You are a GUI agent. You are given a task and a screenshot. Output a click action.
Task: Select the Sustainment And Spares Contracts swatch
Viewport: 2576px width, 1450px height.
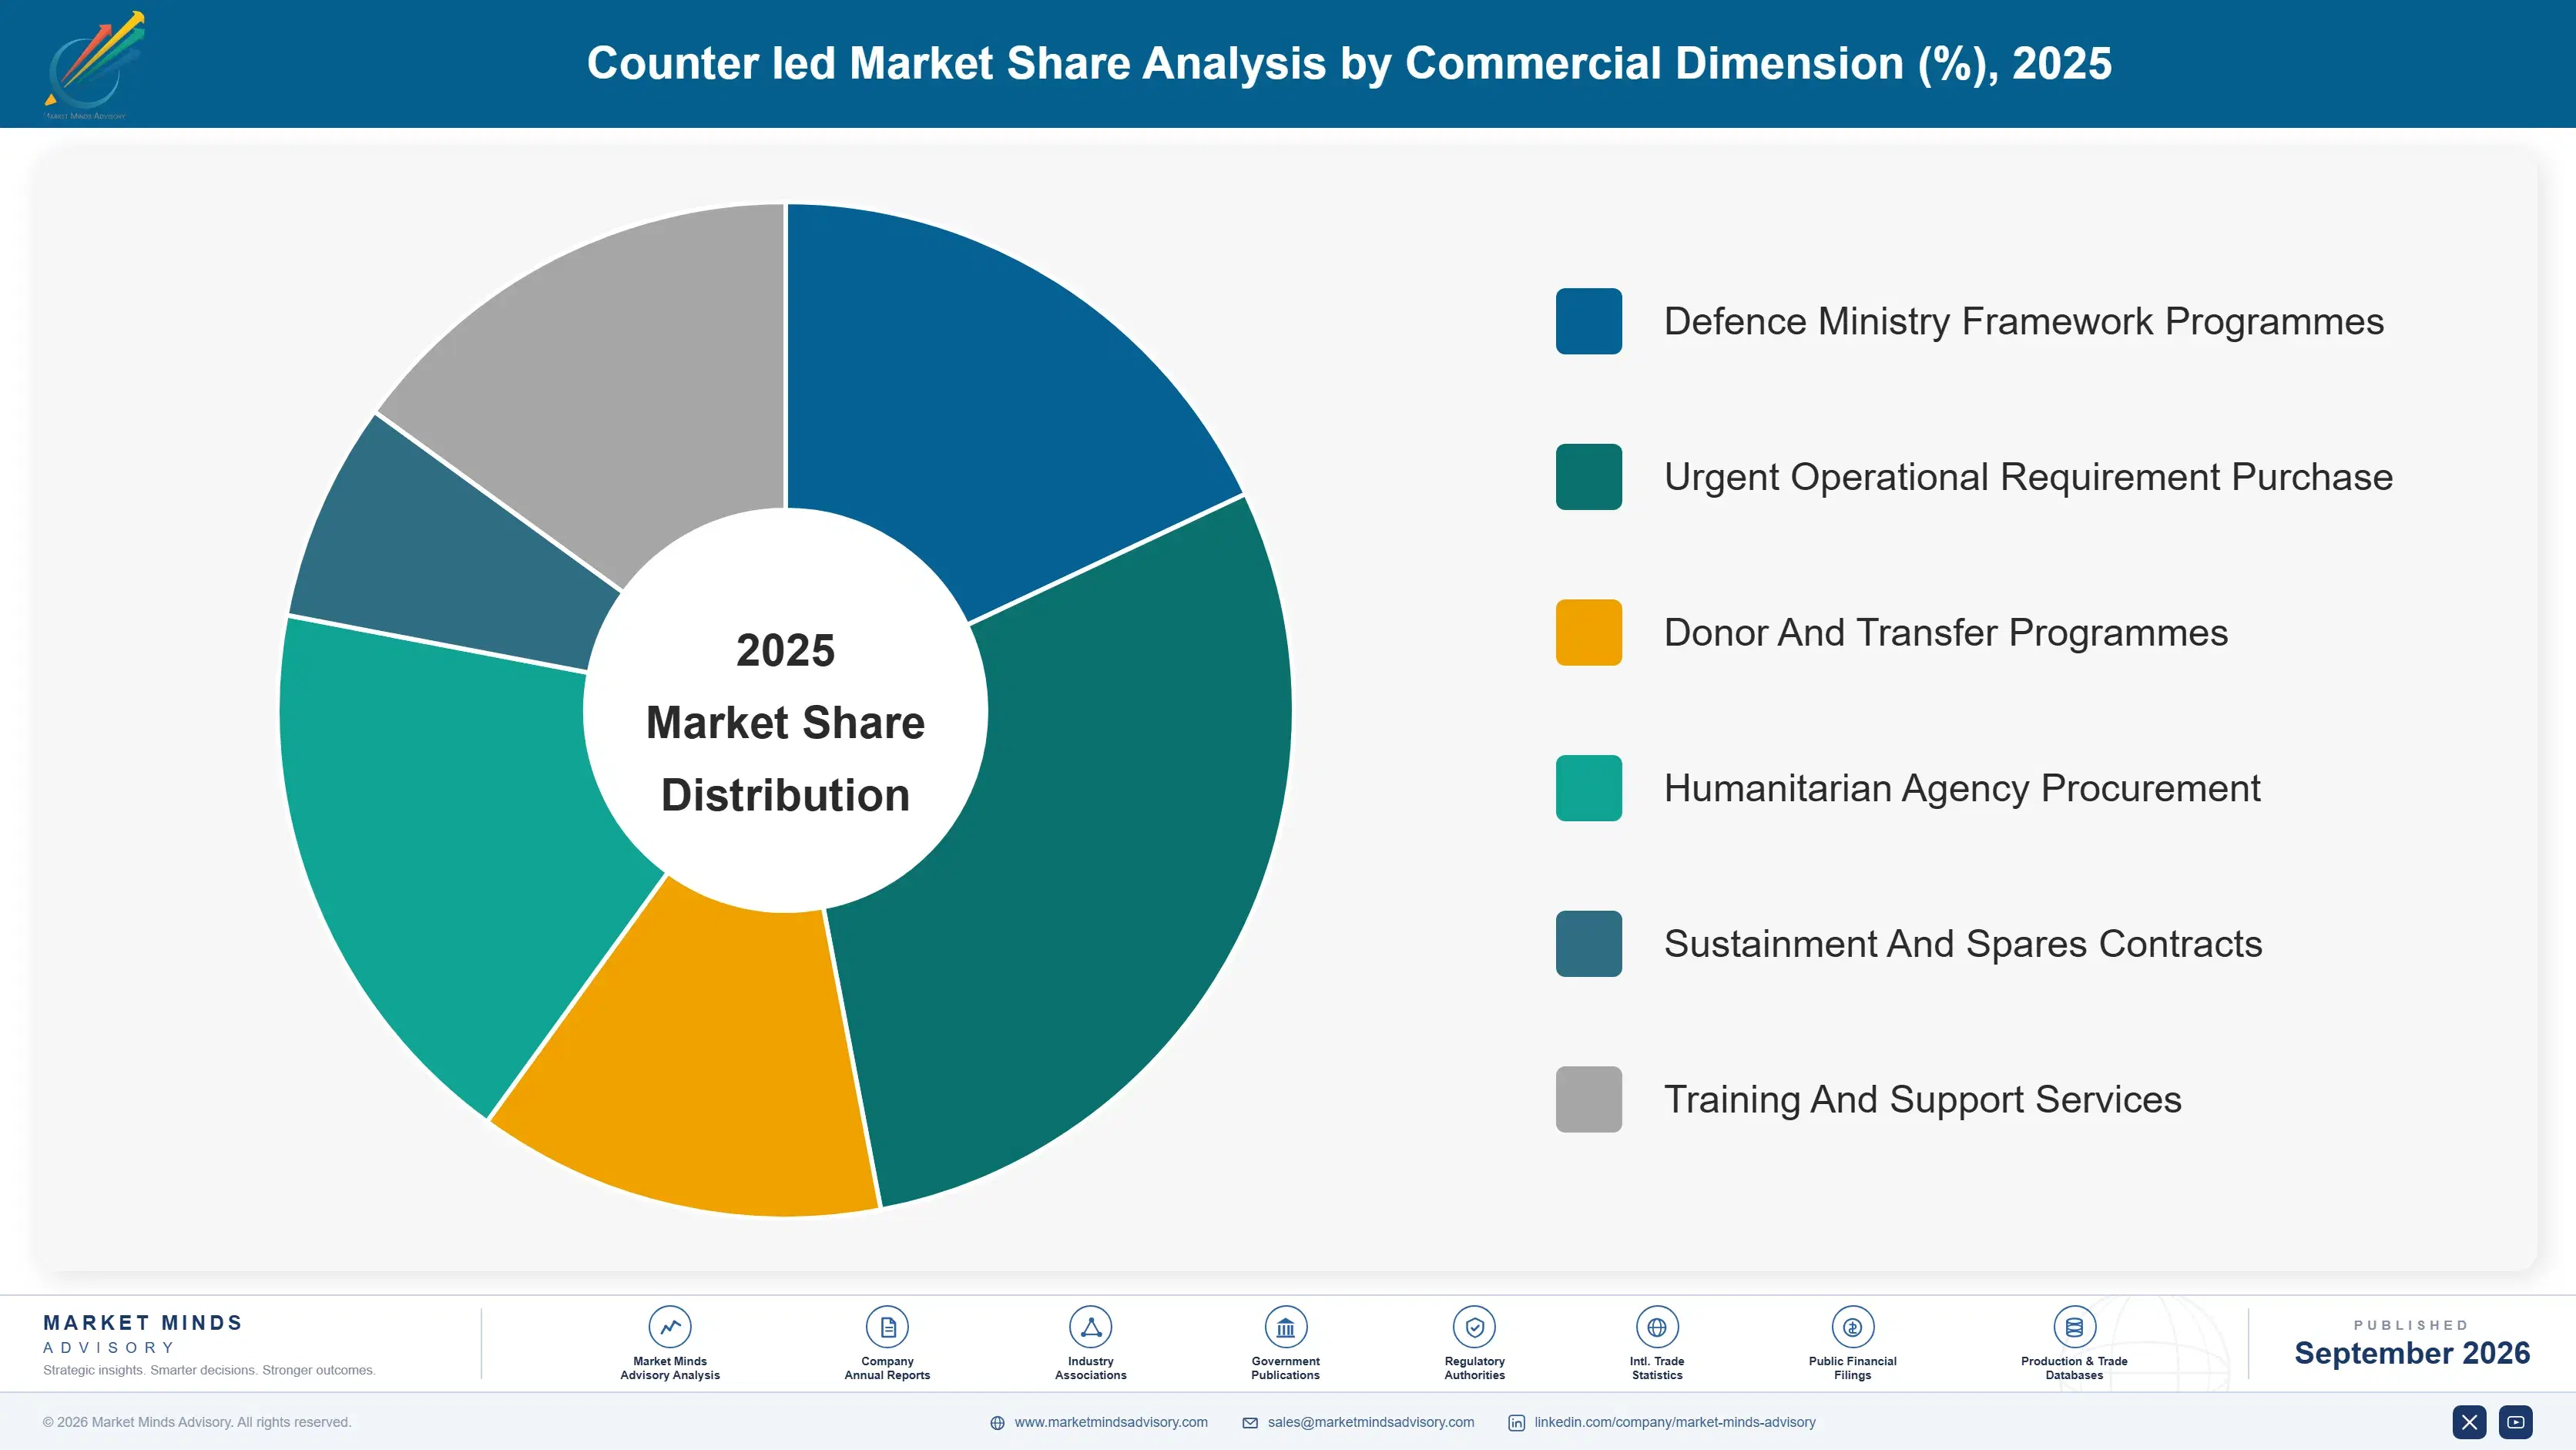point(1588,944)
